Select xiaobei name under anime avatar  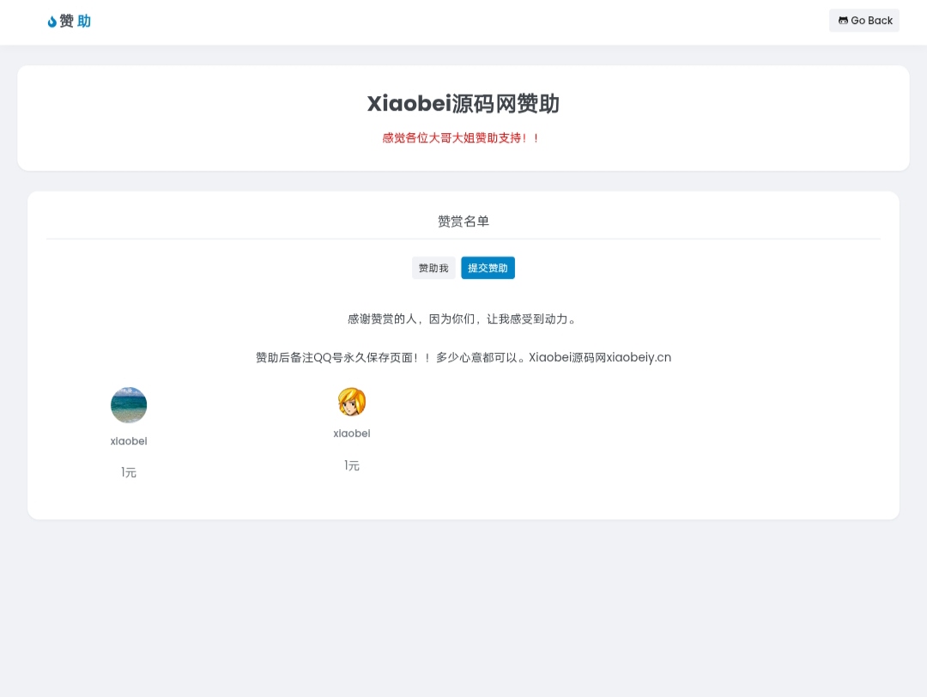pos(352,433)
